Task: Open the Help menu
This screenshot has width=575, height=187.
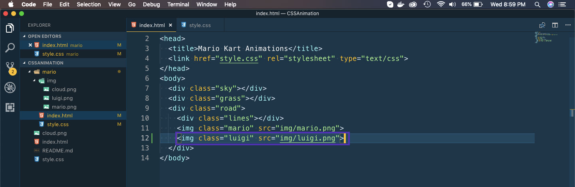Action: [x=230, y=4]
